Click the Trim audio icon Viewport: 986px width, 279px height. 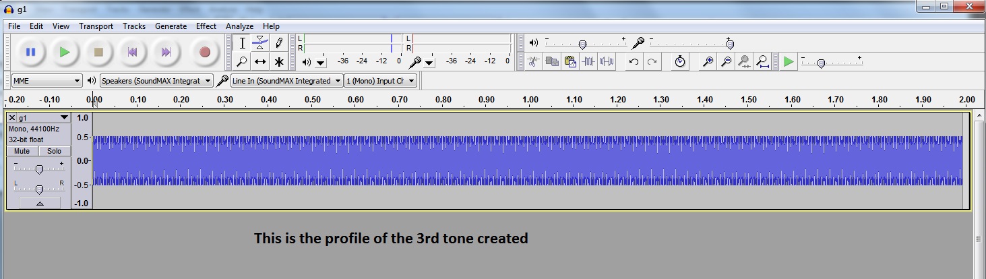click(x=589, y=62)
